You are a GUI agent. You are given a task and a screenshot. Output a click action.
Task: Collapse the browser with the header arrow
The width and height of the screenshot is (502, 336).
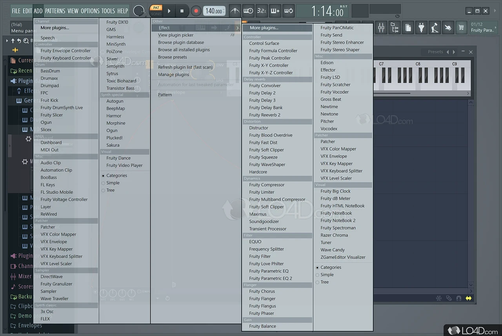pos(7,40)
